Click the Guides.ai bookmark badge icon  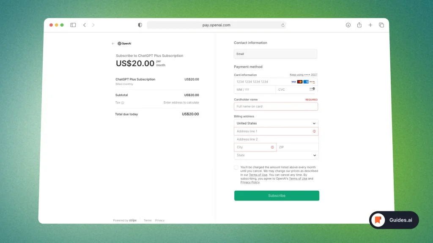378,220
